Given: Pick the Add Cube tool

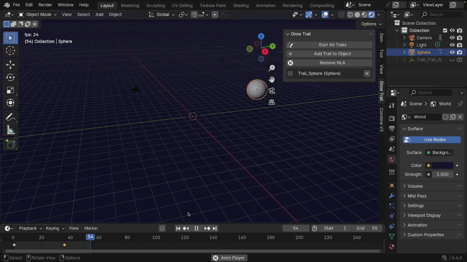Looking at the screenshot, I should pos(10,144).
